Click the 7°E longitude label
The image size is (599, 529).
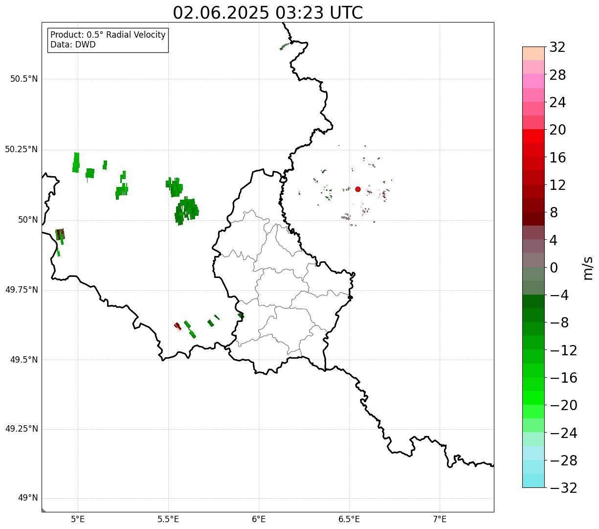click(x=440, y=519)
